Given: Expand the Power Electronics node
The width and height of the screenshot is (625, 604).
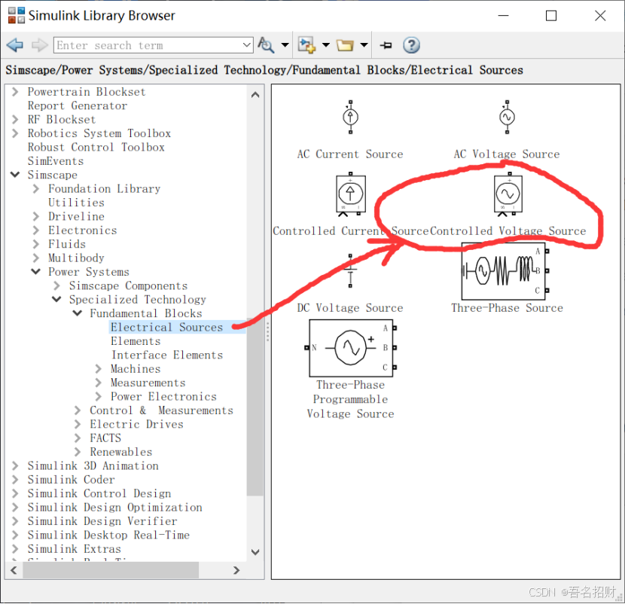Looking at the screenshot, I should click(98, 396).
